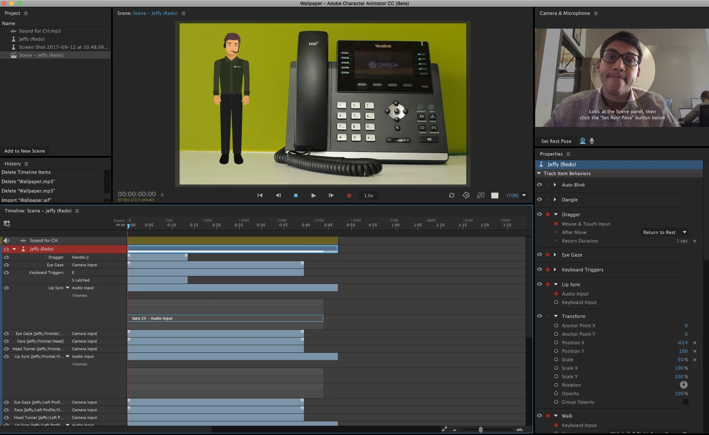Step forward one frame
This screenshot has height=435, width=709.
[331, 195]
